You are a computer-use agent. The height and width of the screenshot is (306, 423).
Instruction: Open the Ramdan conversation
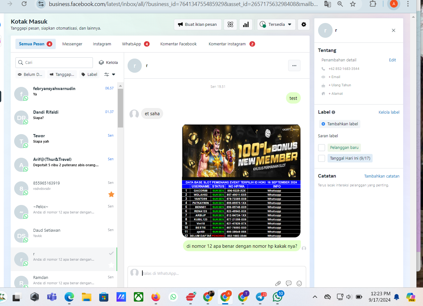point(64,280)
